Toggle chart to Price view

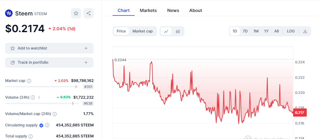tap(121, 31)
